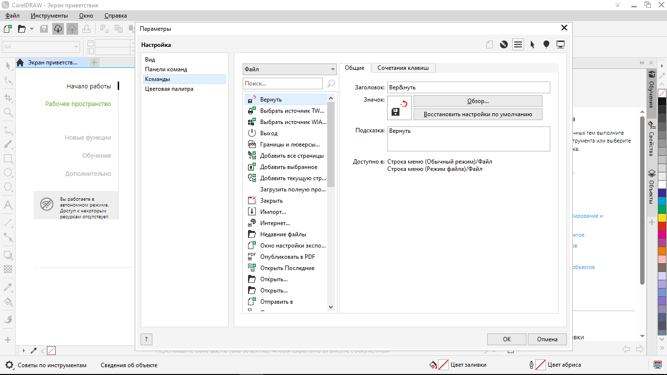667x375 pixels.
Task: Click Восстановить настройки по умолчанию button
Action: 478,114
